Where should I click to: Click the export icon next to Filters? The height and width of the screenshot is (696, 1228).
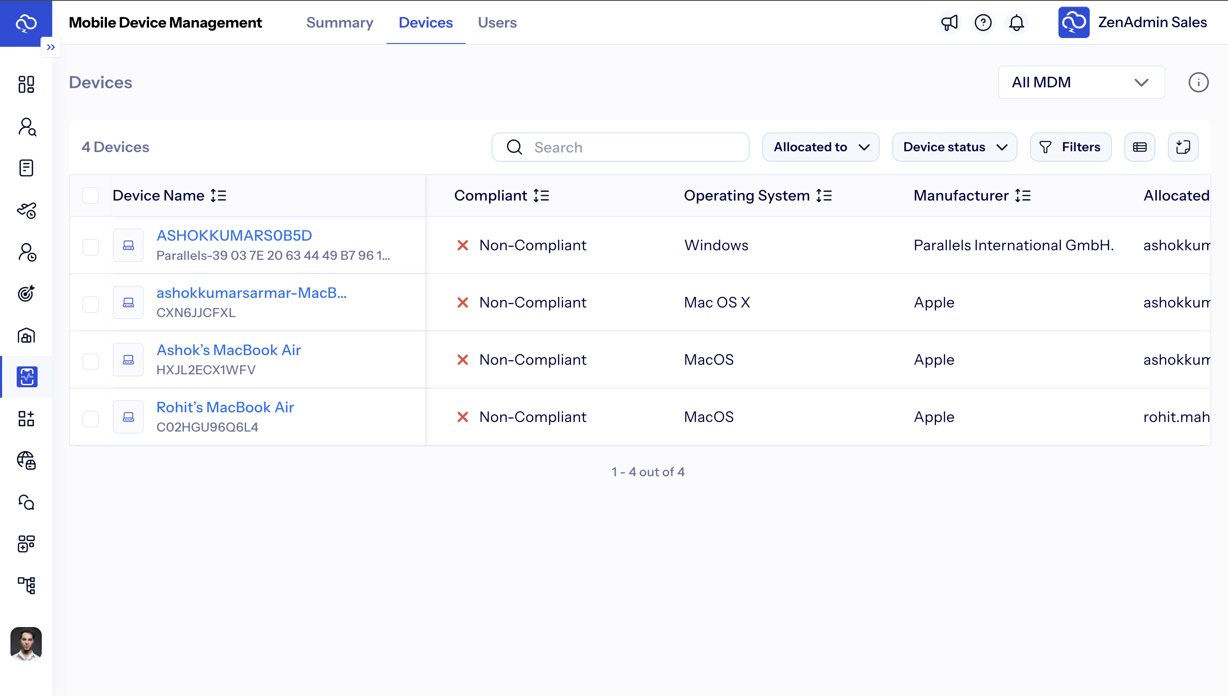(x=1182, y=147)
